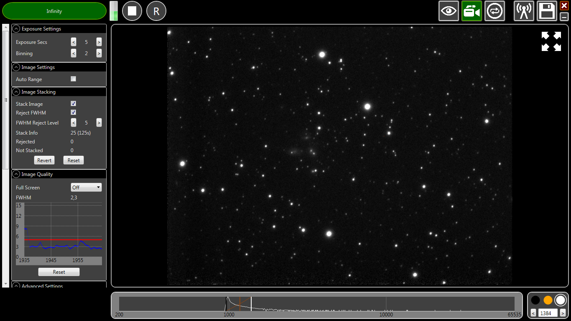
Task: Expand the Advanced Settings section
Action: pos(16,286)
